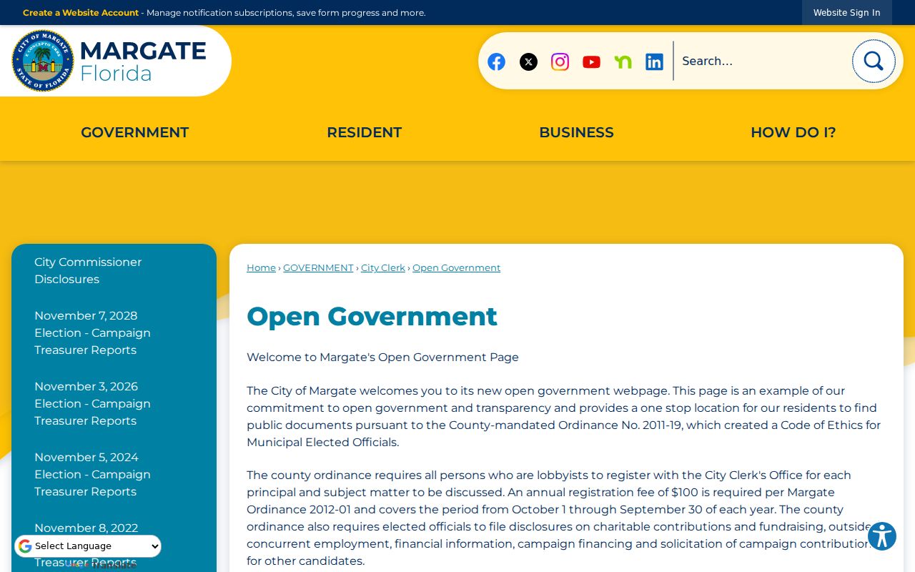Click the Create a Website Account link
Image resolution: width=915 pixels, height=572 pixels.
[x=81, y=12]
